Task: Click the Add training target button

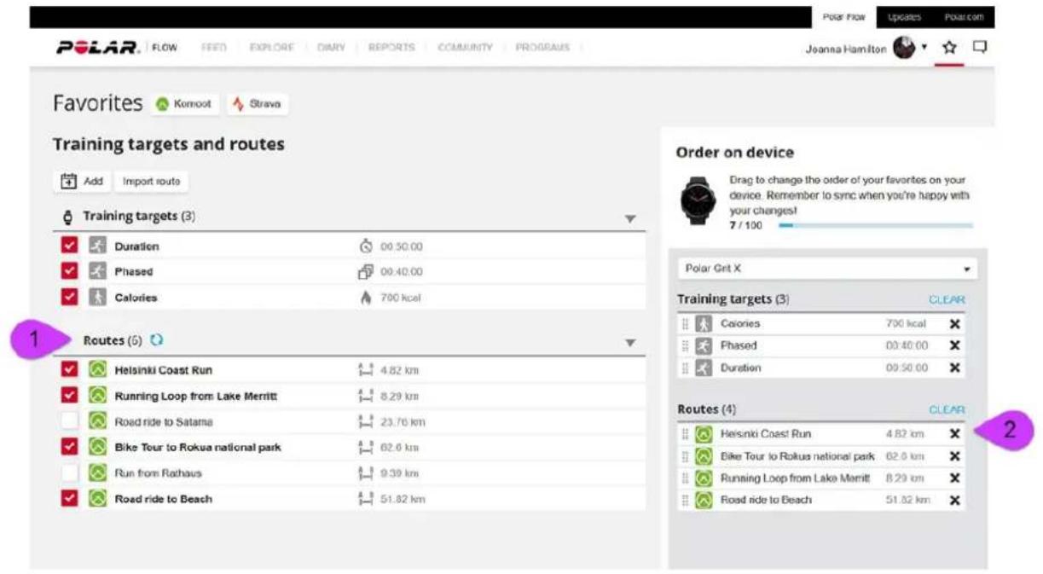Action: (82, 182)
